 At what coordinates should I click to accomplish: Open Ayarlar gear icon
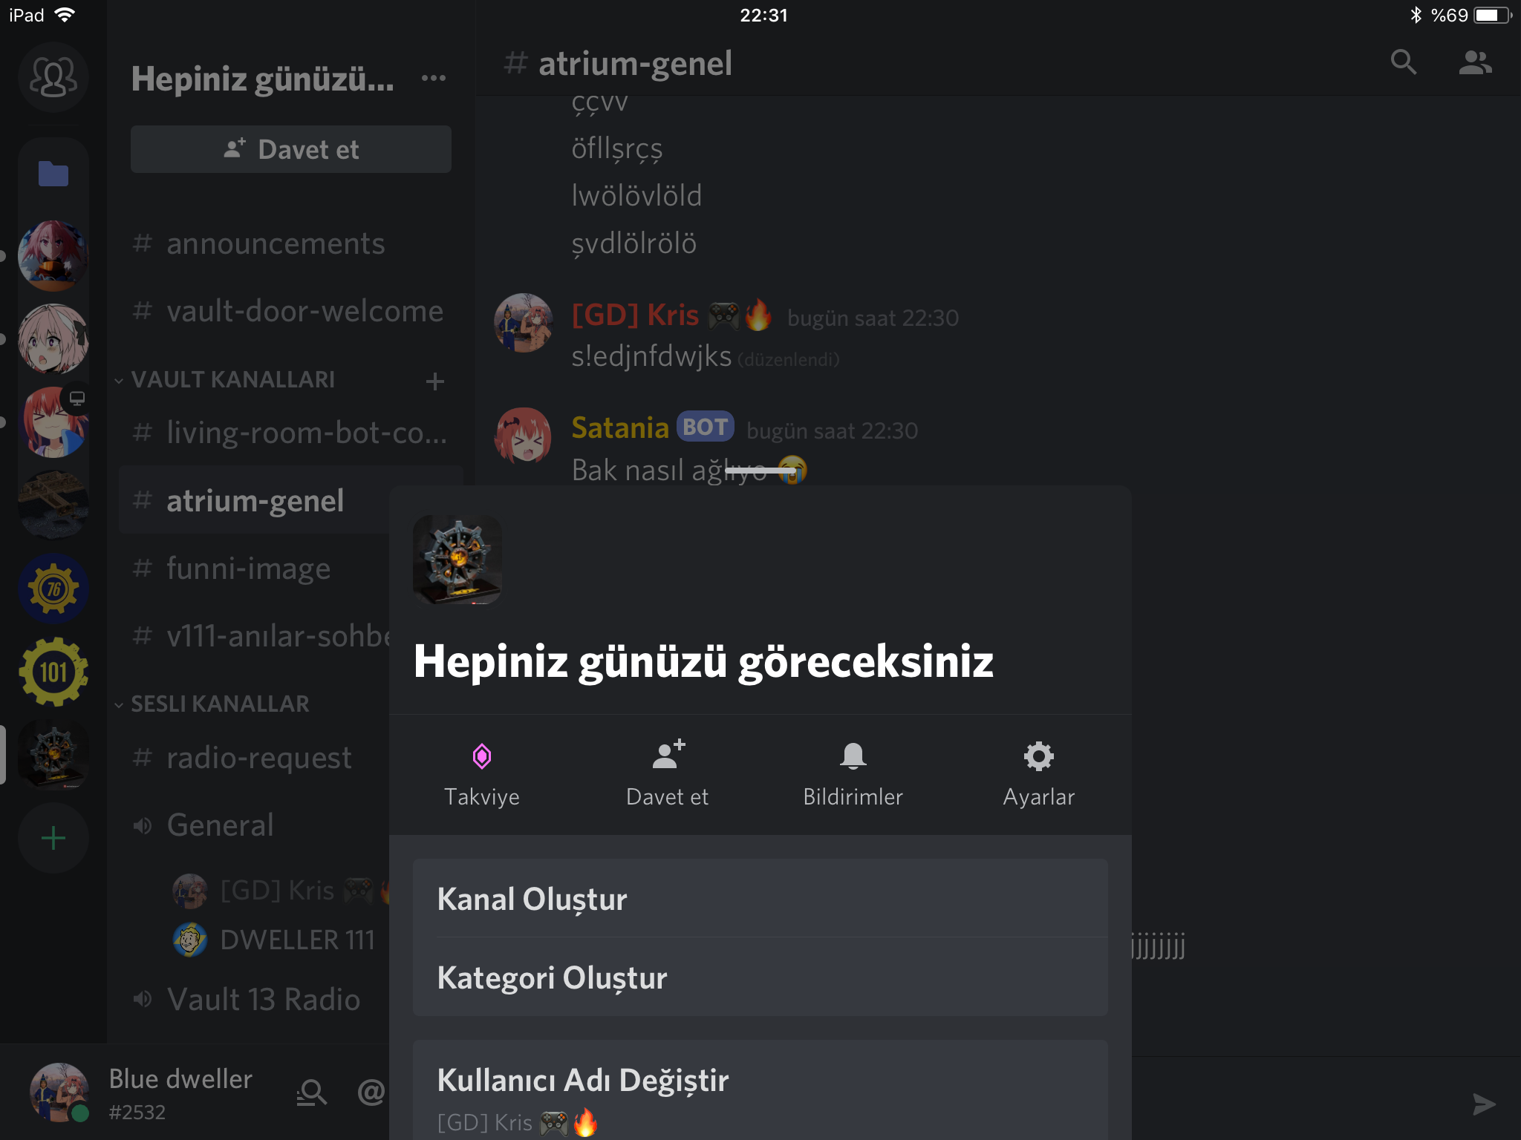1038,756
